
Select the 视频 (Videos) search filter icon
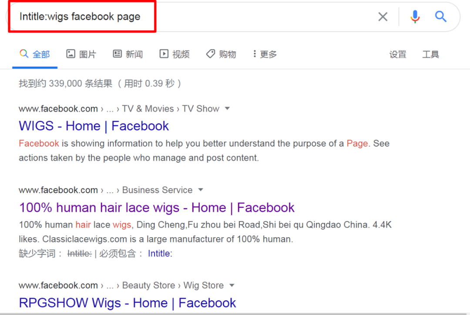(164, 54)
